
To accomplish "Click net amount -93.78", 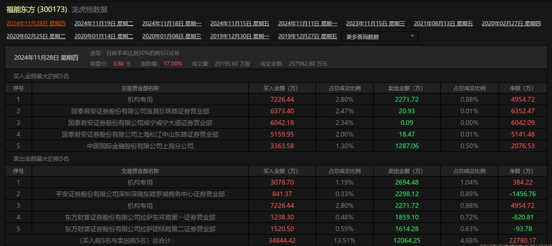I will point(523,229).
